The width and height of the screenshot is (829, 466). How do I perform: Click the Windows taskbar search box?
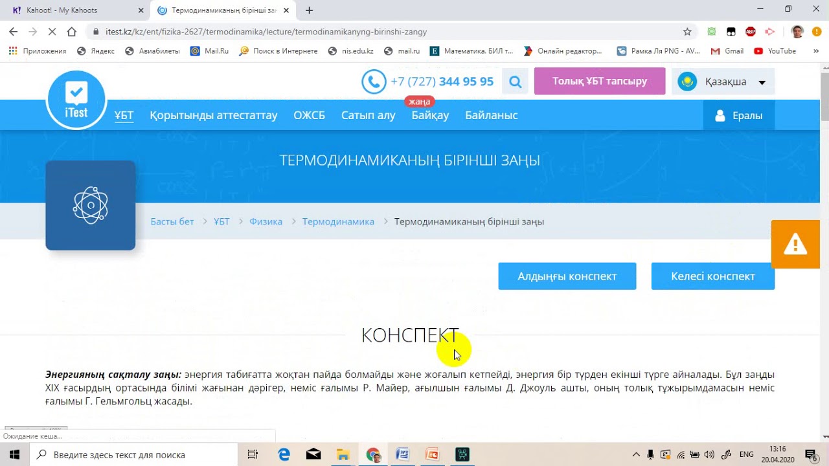coord(134,454)
